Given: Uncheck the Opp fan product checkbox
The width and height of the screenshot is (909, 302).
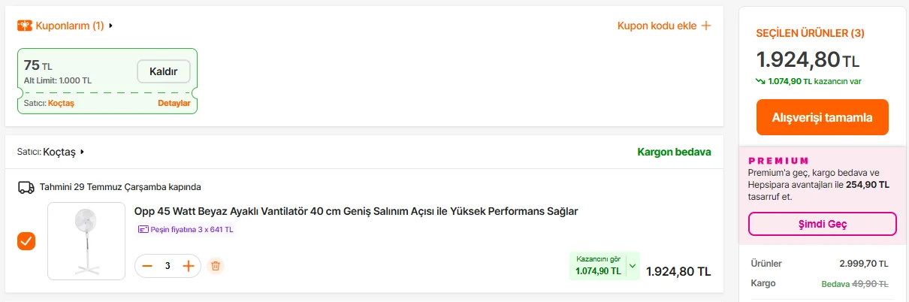Looking at the screenshot, I should (x=26, y=241).
